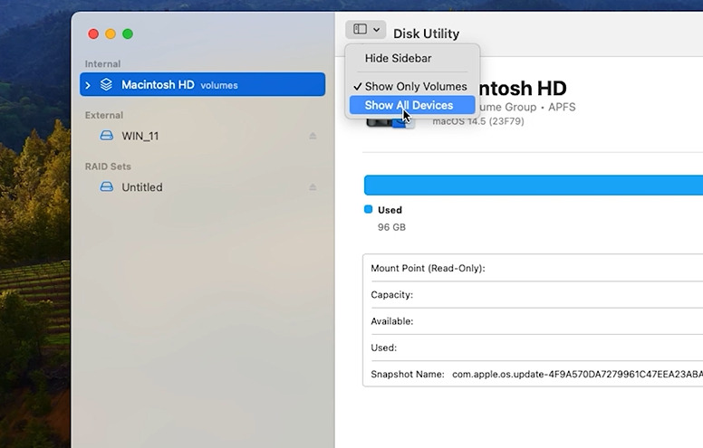
Task: Click the Untitled RAID drive icon
Action: click(106, 186)
